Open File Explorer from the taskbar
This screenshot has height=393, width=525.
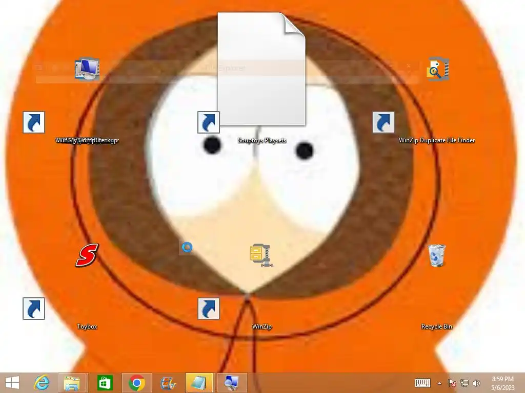coord(72,383)
